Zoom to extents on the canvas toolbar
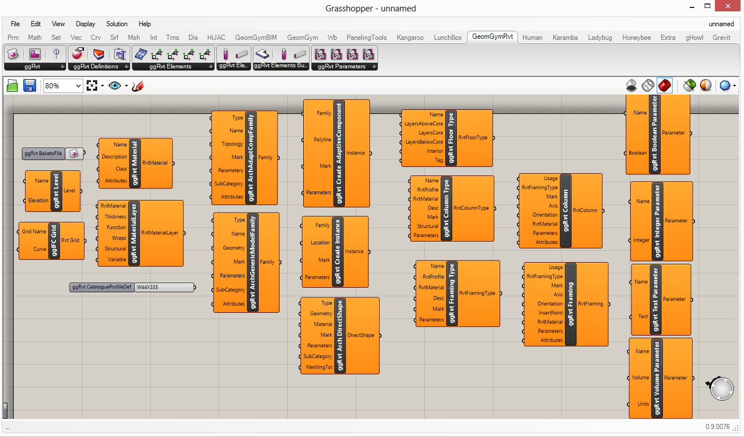Viewport: 744px width, 437px height. tap(93, 85)
